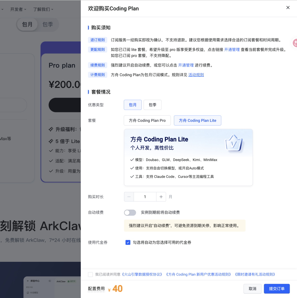This screenshot has width=297, height=298.
Task: Choose 方舟 Coding Plan Lite package
Action: pyautogui.click(x=197, y=120)
